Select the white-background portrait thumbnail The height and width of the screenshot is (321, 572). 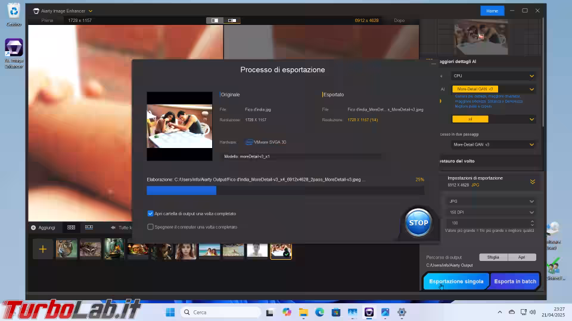[257, 251]
